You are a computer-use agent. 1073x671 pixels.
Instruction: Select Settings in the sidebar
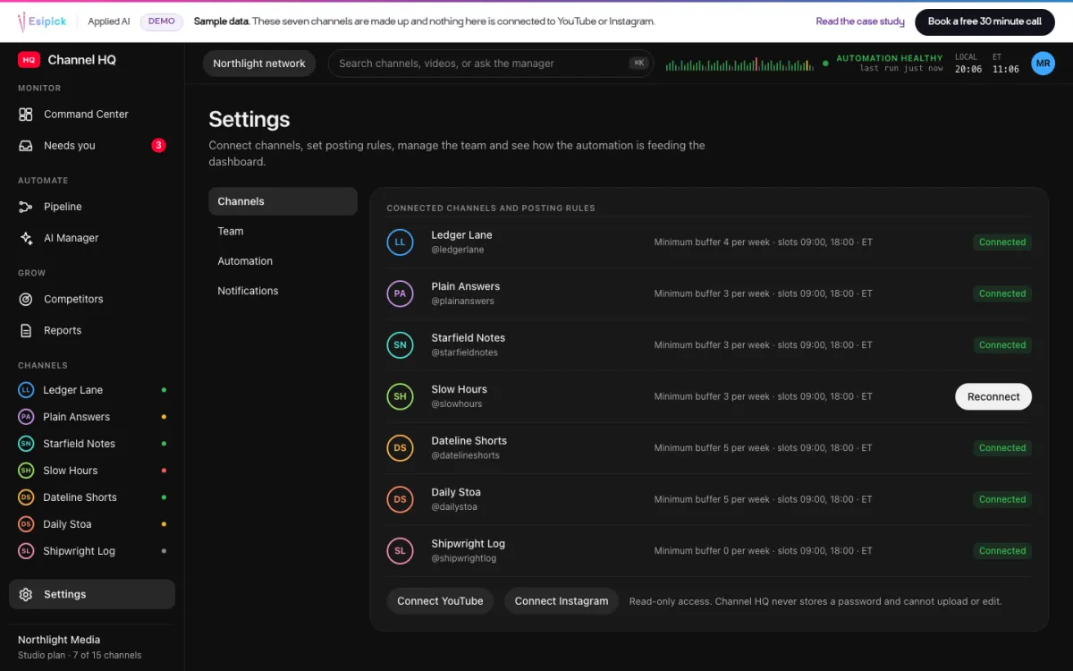click(92, 595)
